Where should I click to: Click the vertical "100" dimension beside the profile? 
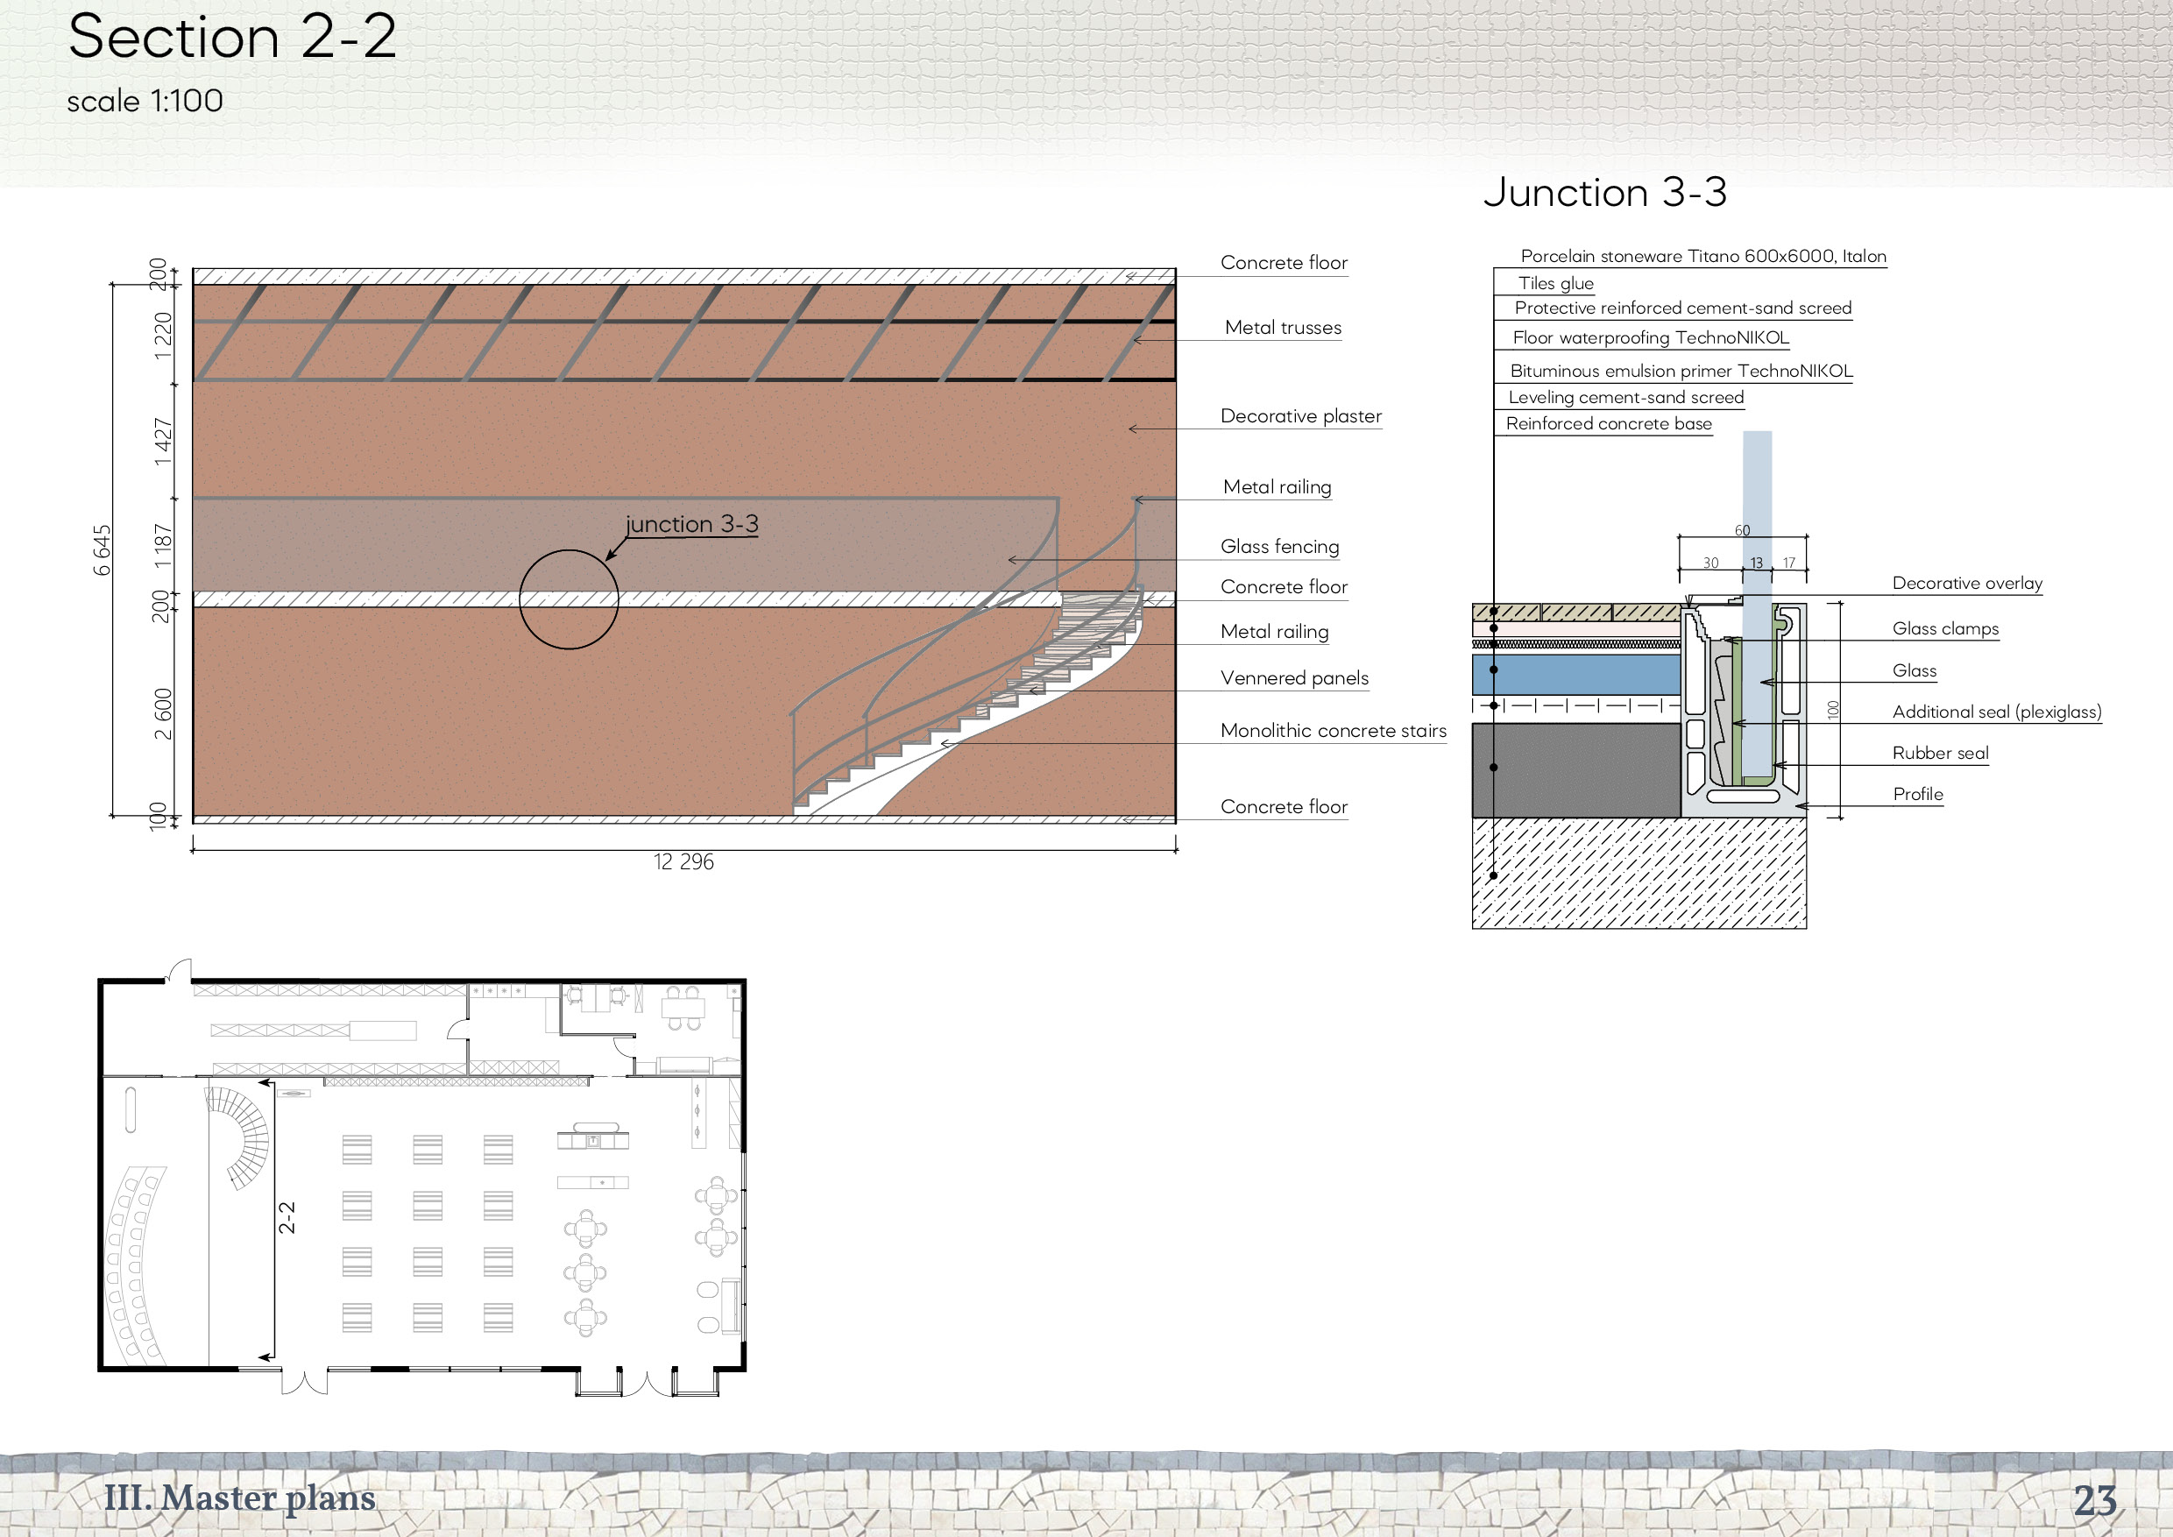point(1833,709)
